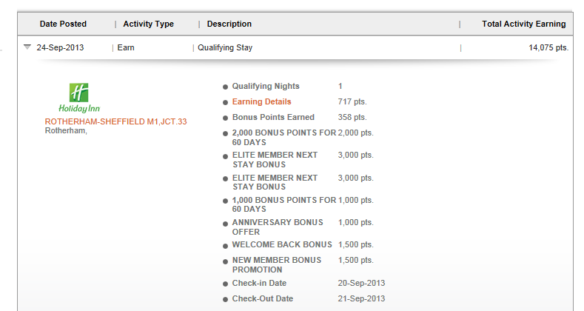Click the Qualifying Nights label
The width and height of the screenshot is (584, 311).
[x=266, y=86]
